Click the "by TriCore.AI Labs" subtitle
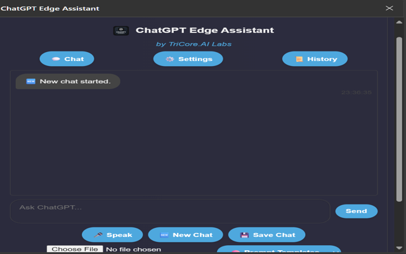 tap(193, 44)
